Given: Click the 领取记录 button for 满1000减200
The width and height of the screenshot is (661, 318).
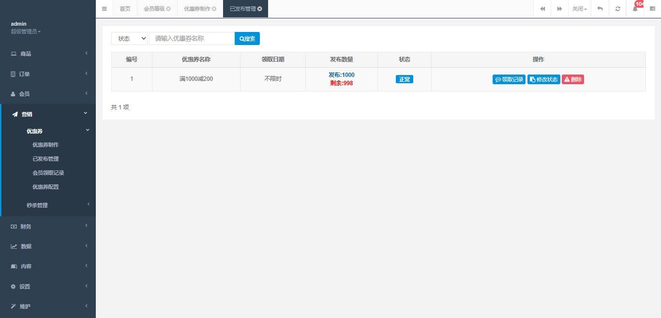Looking at the screenshot, I should (x=509, y=79).
